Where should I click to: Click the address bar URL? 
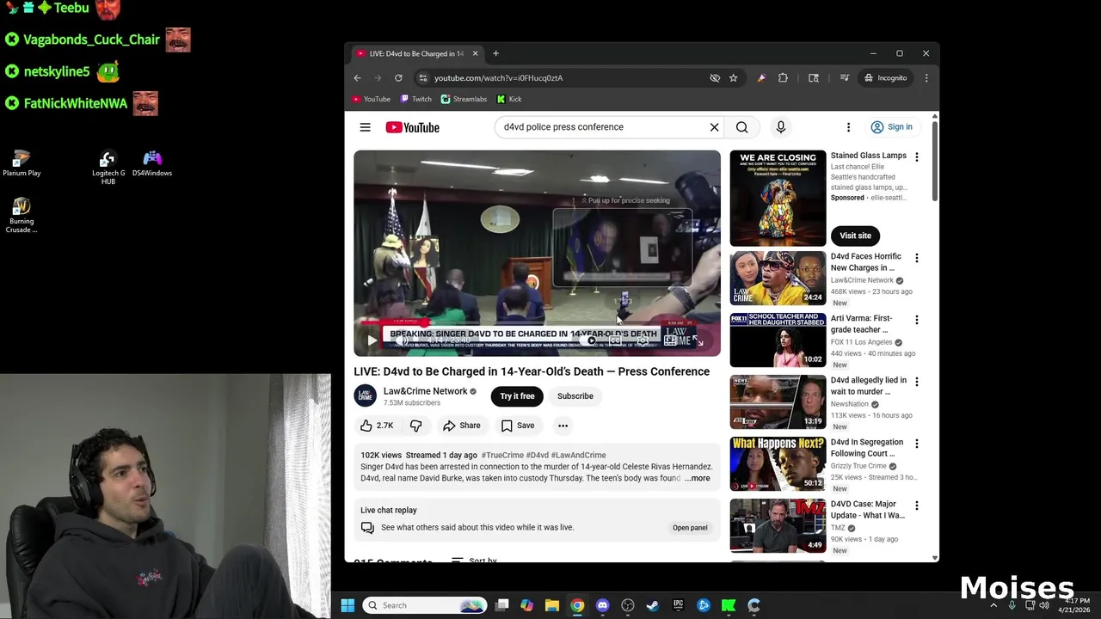tap(498, 77)
